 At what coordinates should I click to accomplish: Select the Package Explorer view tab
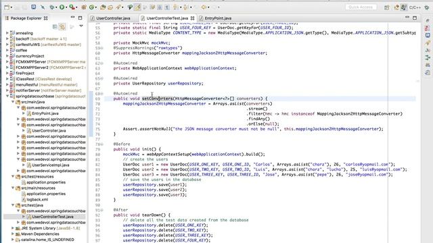tap(26, 18)
